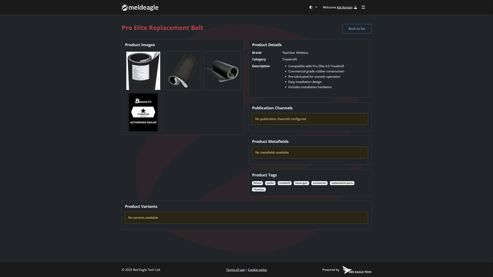
Task: Open Kat Korson profile link
Action: coord(345,7)
